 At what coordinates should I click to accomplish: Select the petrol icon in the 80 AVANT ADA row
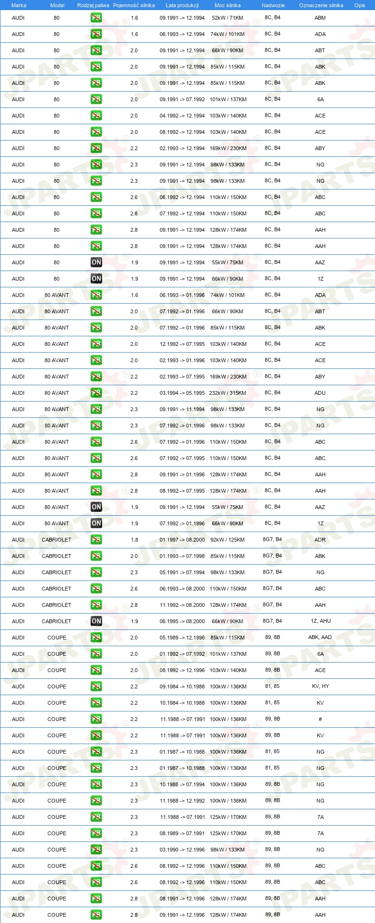[x=96, y=295]
